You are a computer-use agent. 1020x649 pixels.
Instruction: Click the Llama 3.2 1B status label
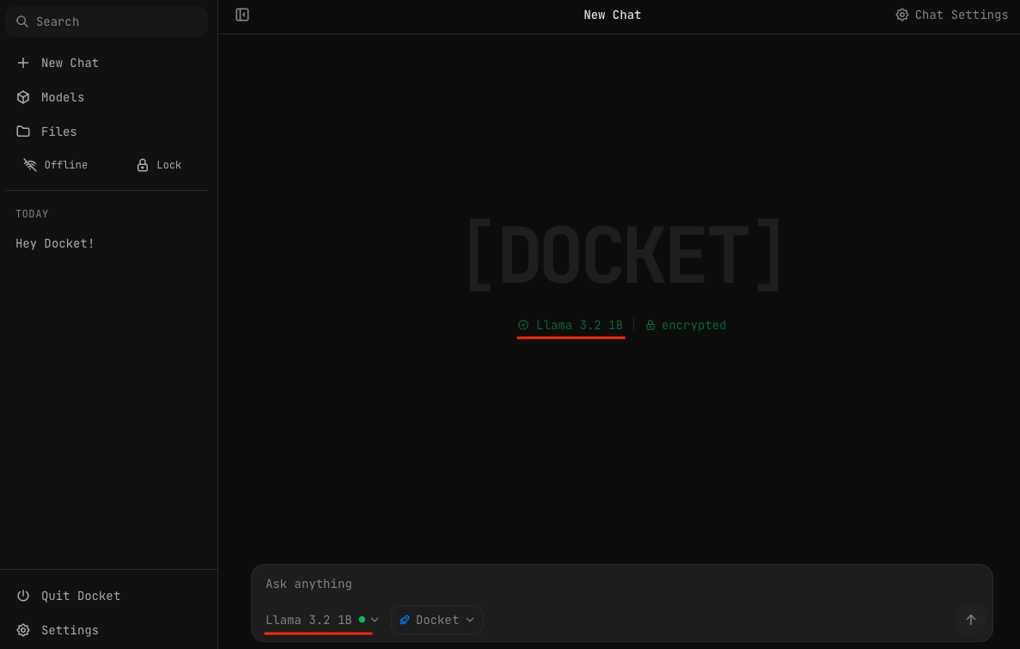click(578, 325)
